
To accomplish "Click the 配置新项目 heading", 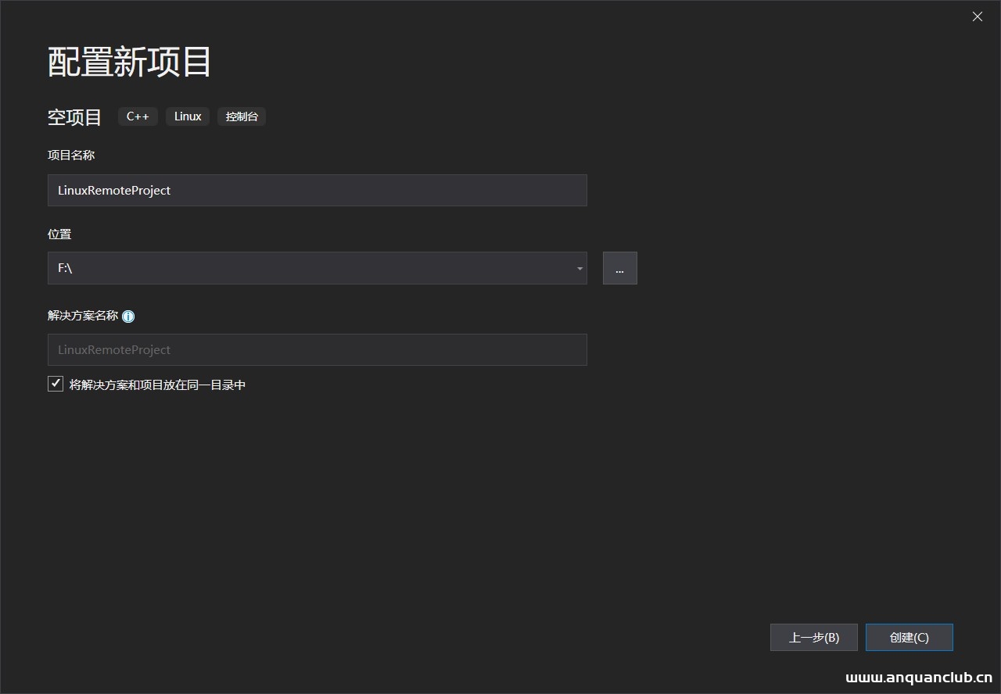I will (129, 61).
